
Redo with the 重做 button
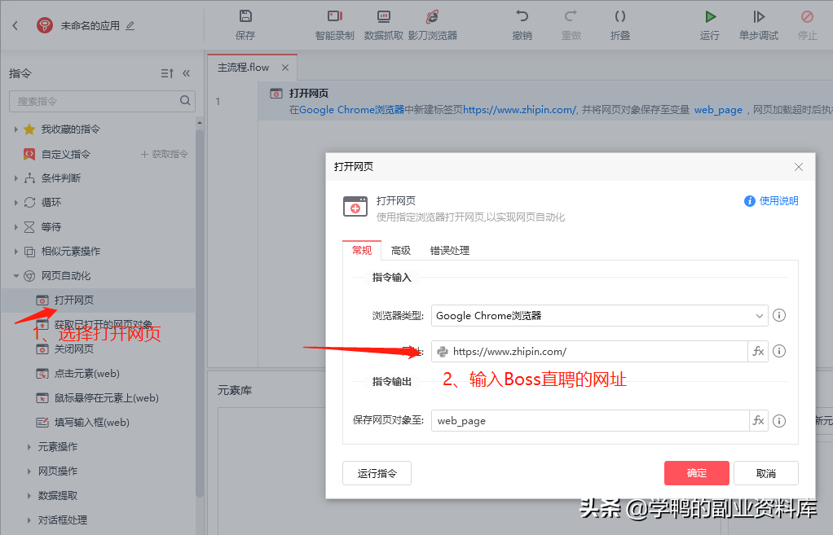coord(571,25)
